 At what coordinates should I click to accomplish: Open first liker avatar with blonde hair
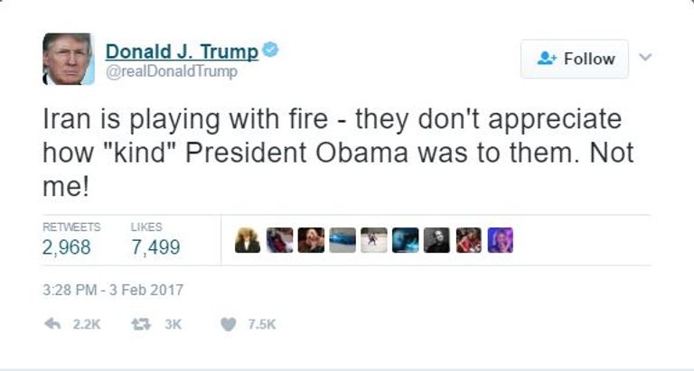point(248,240)
